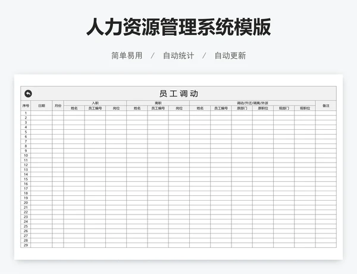
Task: Select the 现职位 column header
Action: [305, 108]
